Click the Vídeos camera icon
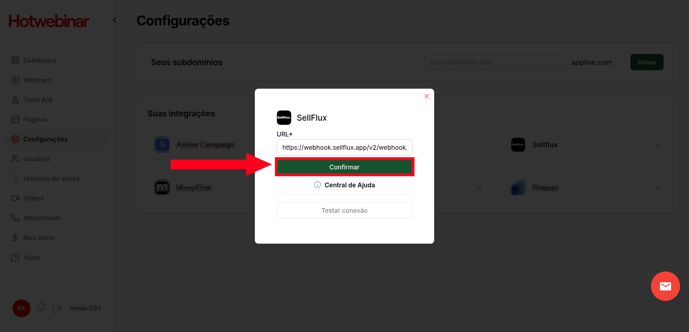Screen dimensions: 689x332 point(15,198)
